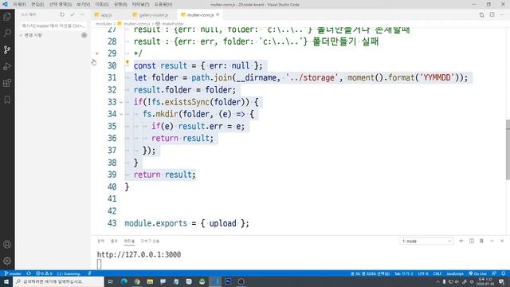Click the Tab size indicator in the status bar

coord(404,273)
